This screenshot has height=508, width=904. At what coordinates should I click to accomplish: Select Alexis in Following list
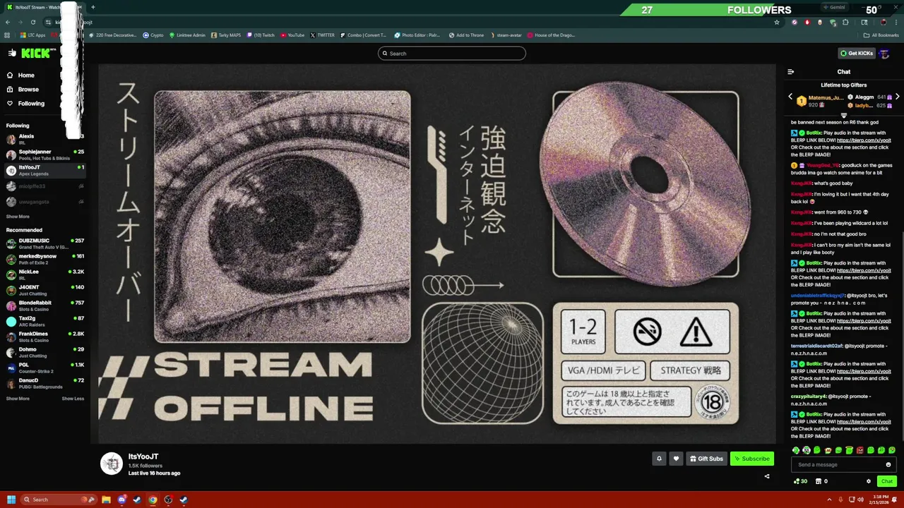click(x=44, y=139)
